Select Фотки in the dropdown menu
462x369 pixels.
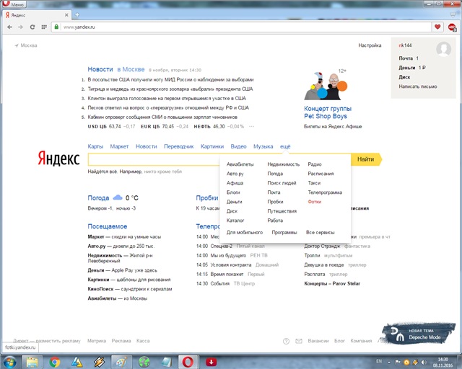(x=315, y=202)
